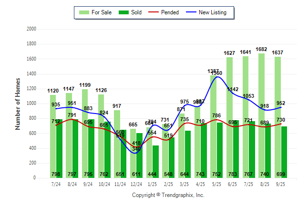Select the 9/25 Sold bar labeled 699
Screen dimensions: 308x207
point(284,153)
